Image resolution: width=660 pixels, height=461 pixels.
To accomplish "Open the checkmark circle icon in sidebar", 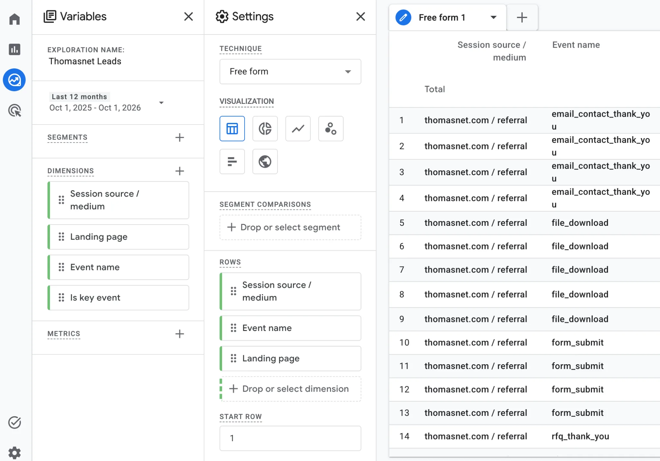I will pyautogui.click(x=15, y=422).
